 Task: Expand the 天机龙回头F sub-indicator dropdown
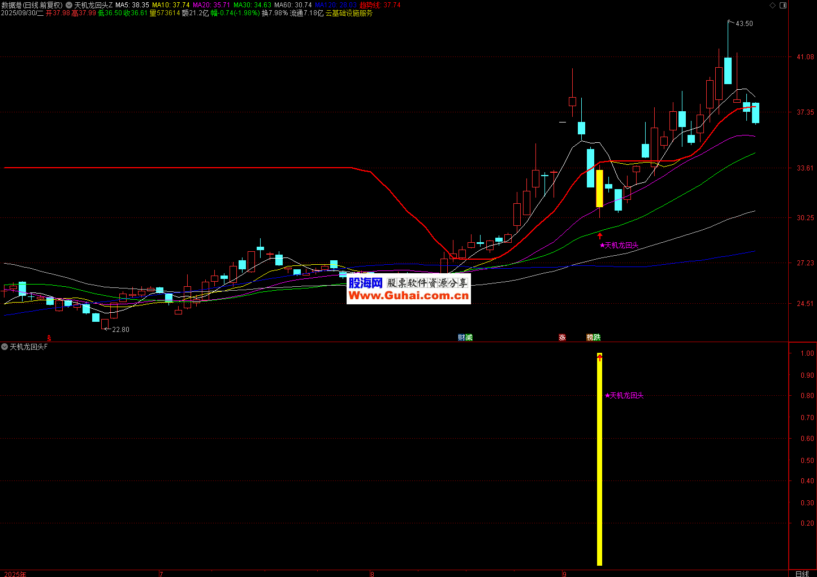tap(5, 347)
